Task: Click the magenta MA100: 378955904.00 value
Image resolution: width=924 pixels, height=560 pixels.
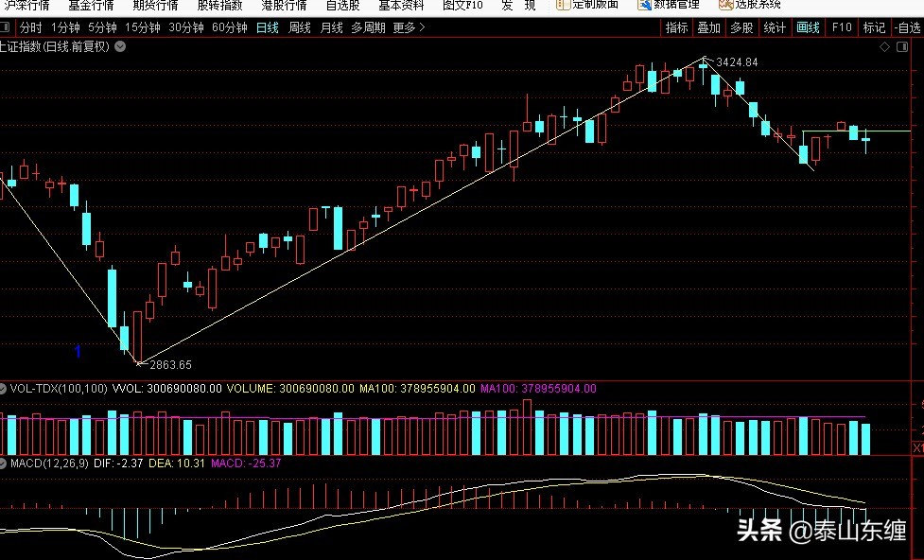Action: click(538, 389)
